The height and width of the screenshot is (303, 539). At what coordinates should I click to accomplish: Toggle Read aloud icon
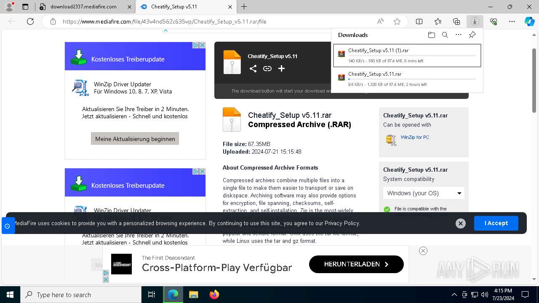(380, 21)
